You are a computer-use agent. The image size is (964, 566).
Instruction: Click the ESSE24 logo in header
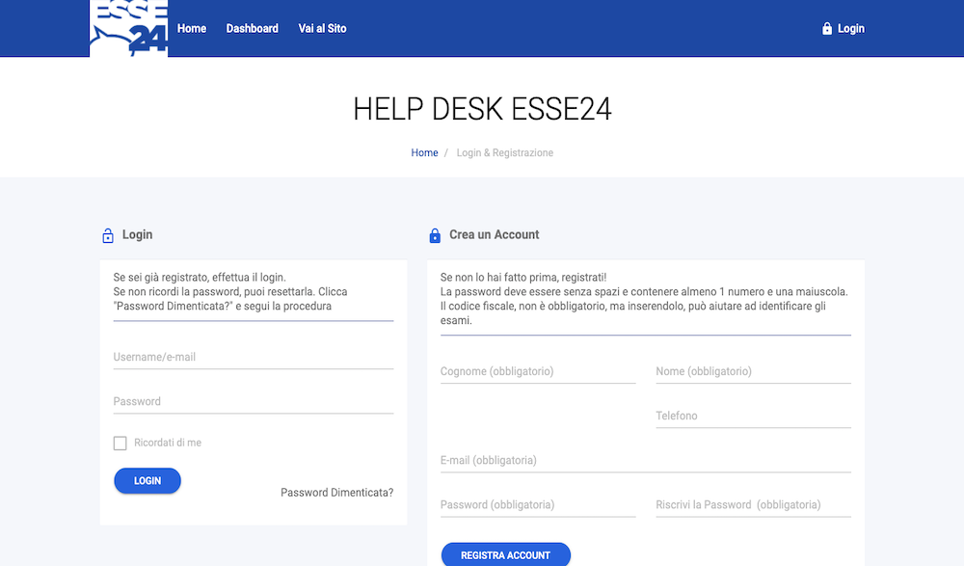coord(128,28)
